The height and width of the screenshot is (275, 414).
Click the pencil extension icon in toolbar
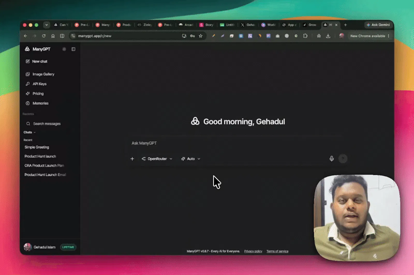click(213, 36)
